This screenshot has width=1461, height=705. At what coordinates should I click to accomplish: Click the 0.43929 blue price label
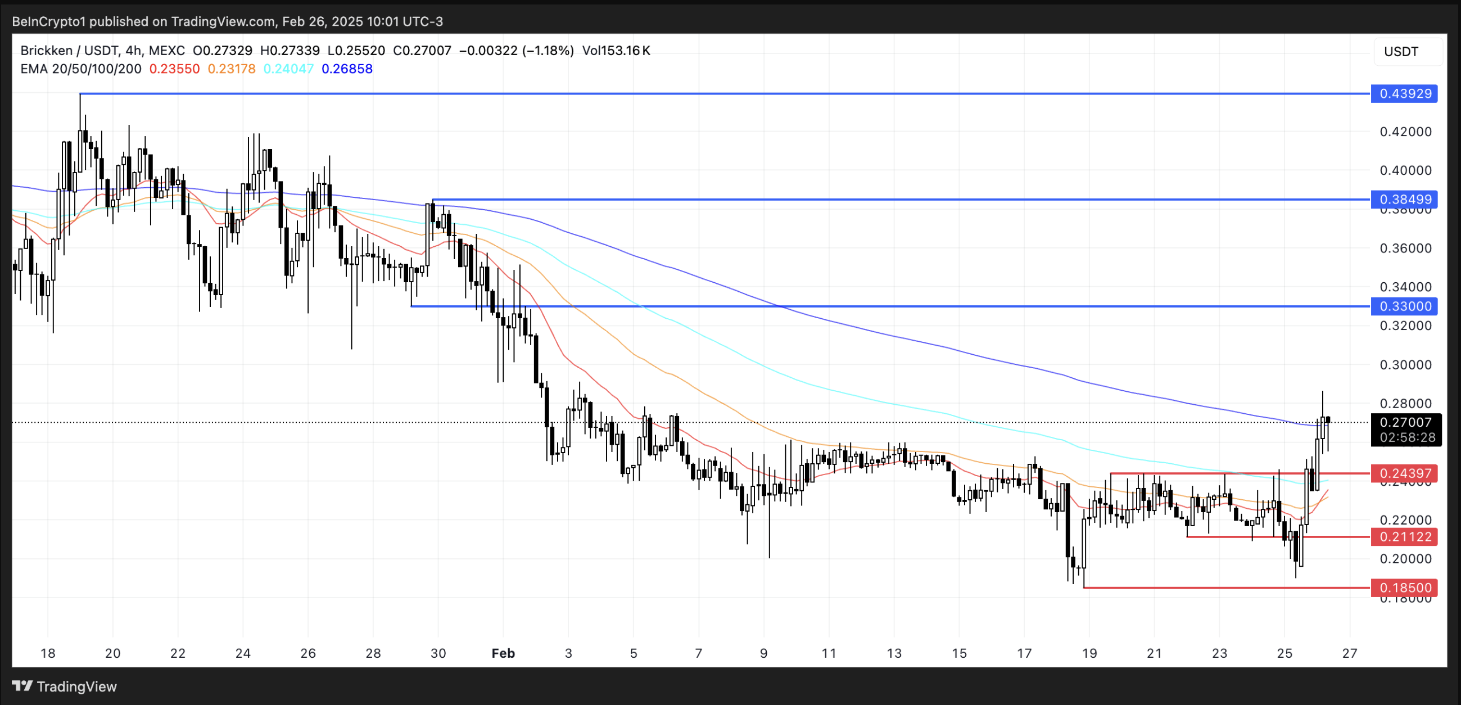[x=1404, y=93]
